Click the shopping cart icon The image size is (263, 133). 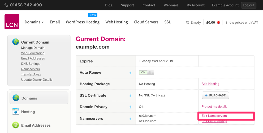tap(187, 22)
